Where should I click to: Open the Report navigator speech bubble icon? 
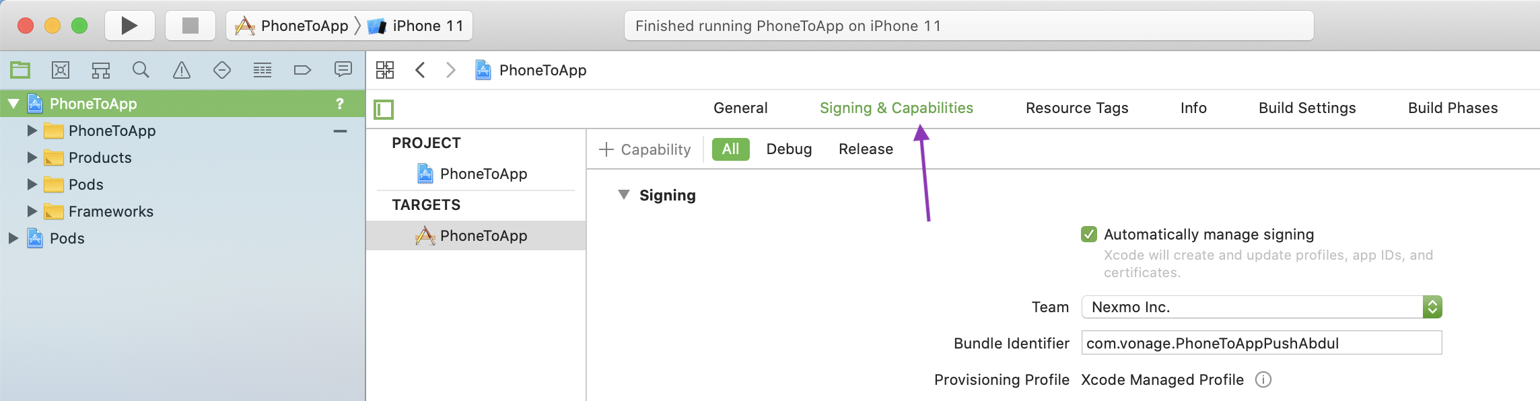click(343, 69)
